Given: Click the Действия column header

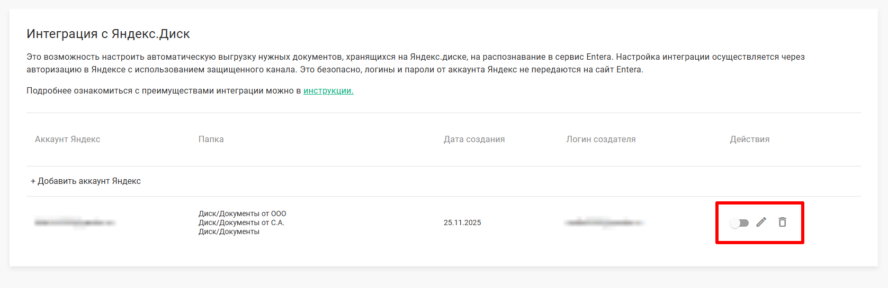Looking at the screenshot, I should click(749, 140).
